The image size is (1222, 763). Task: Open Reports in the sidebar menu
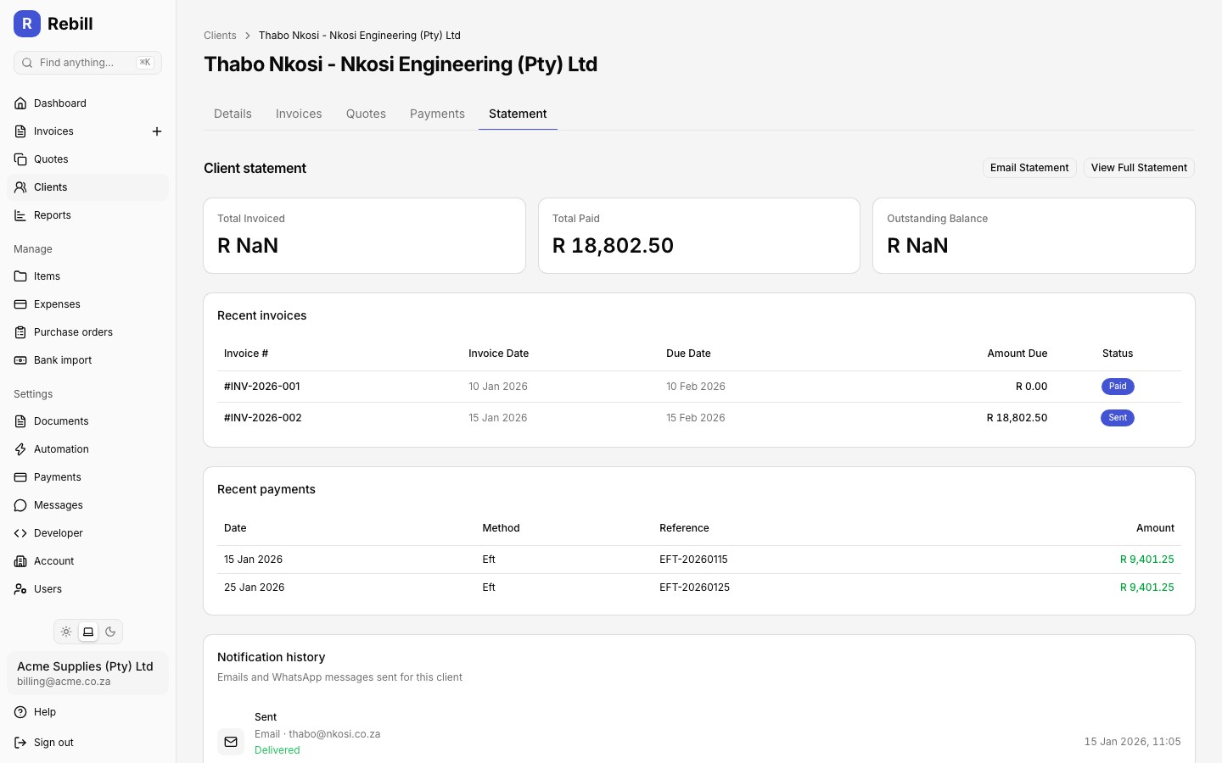(x=87, y=215)
